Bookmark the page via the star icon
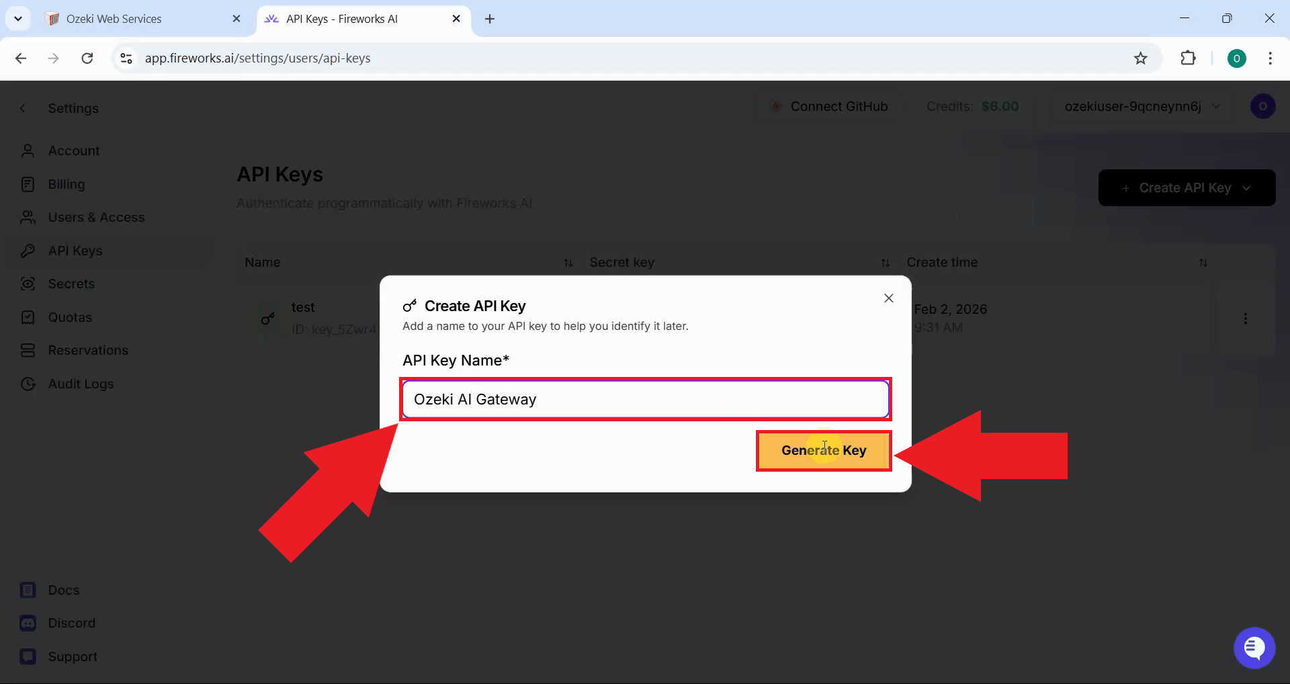1290x684 pixels. [1141, 58]
